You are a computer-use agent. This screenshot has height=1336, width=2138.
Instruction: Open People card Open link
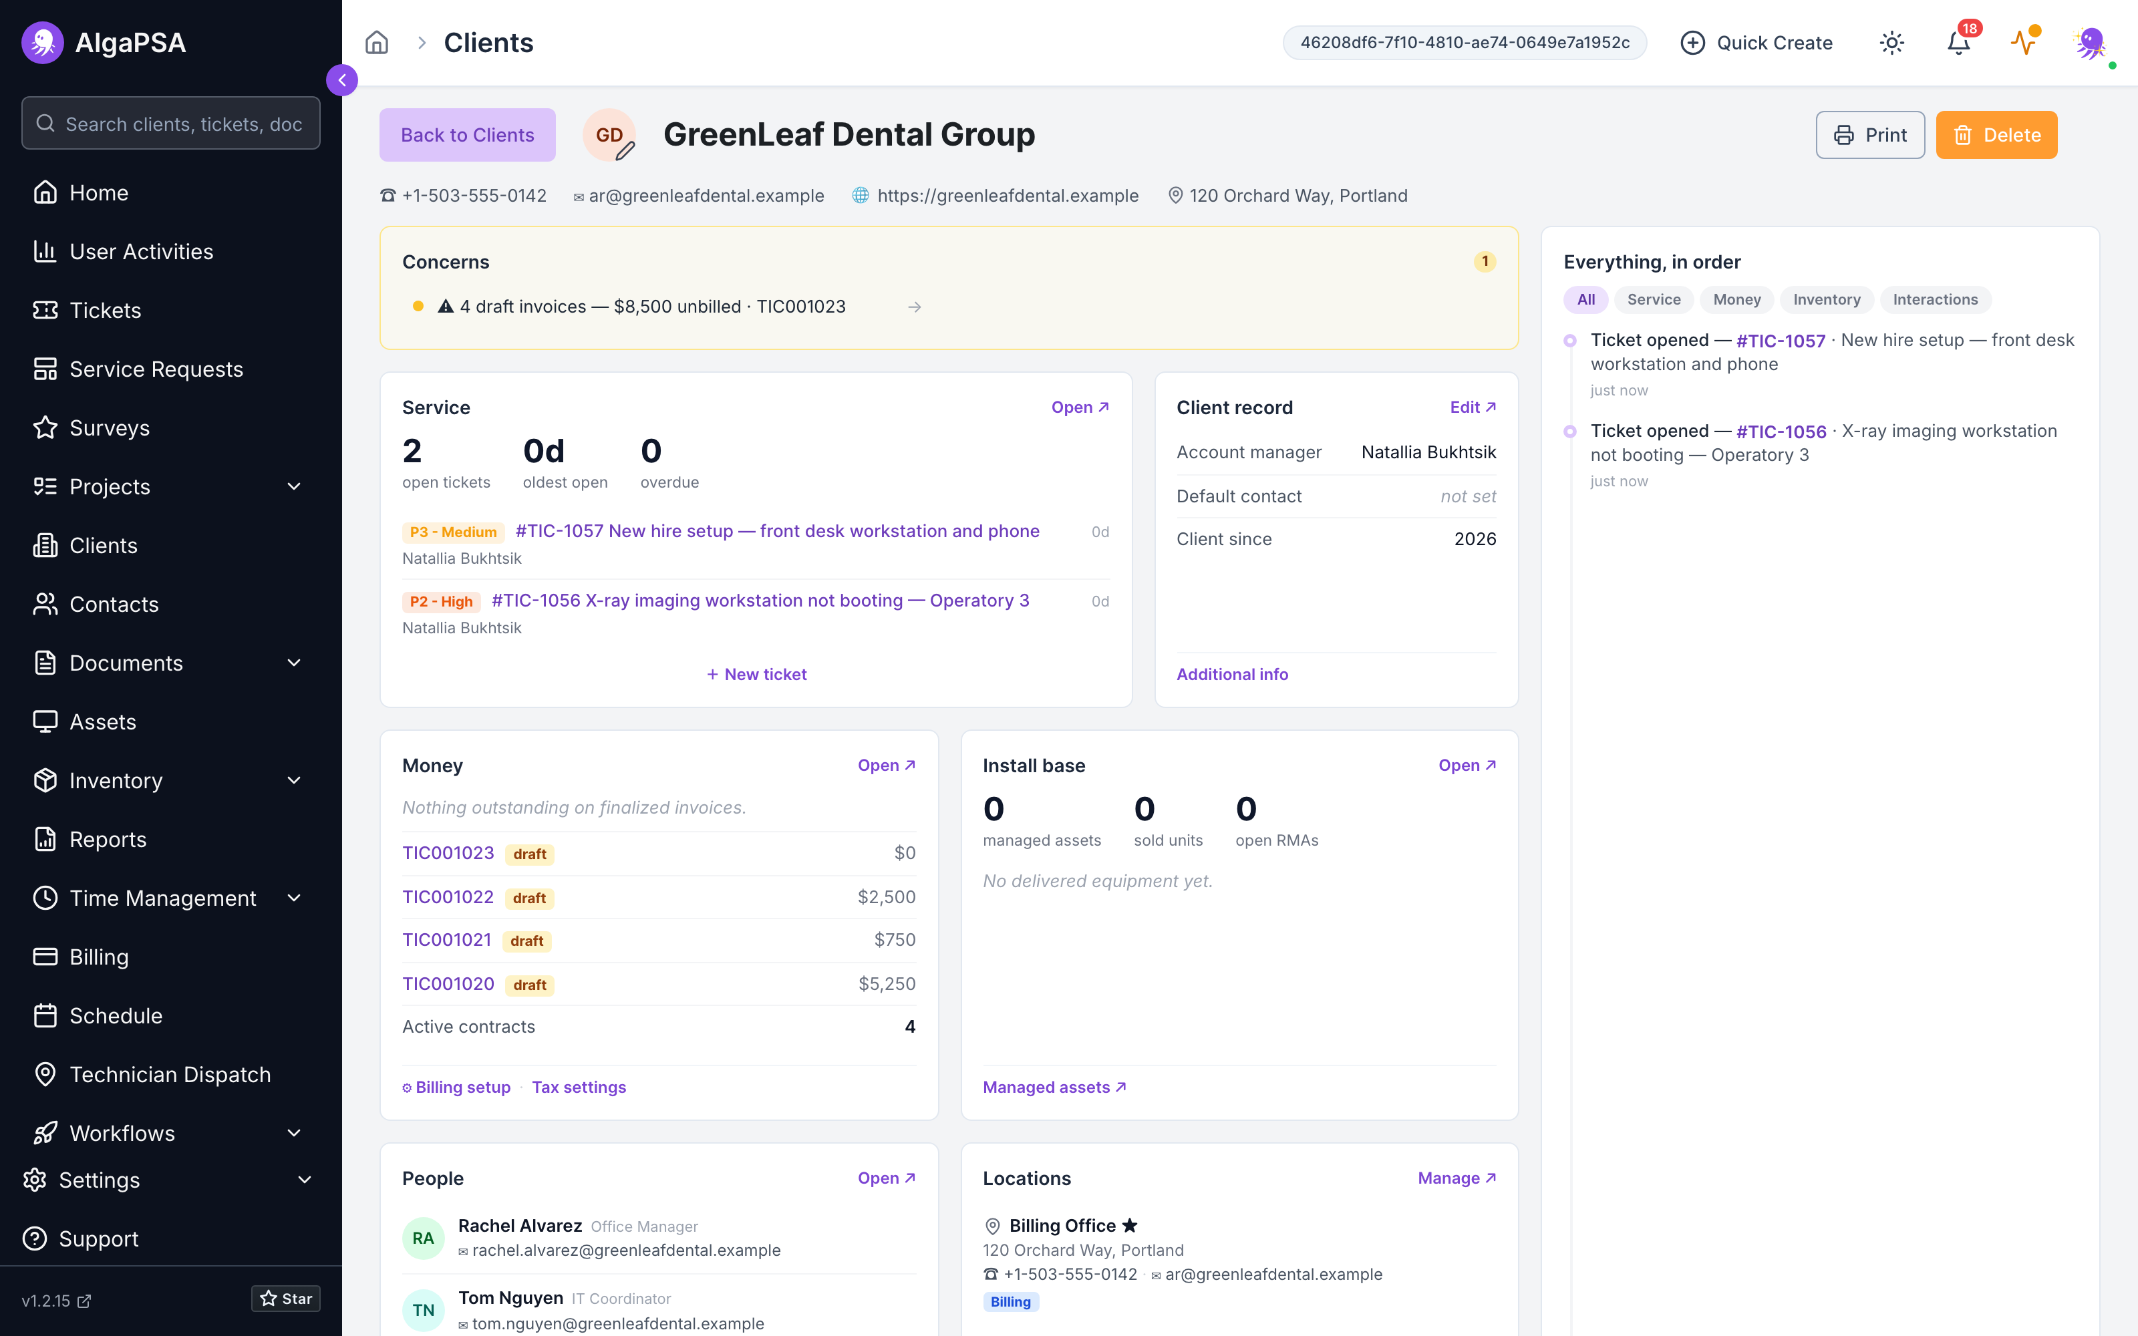click(x=886, y=1179)
